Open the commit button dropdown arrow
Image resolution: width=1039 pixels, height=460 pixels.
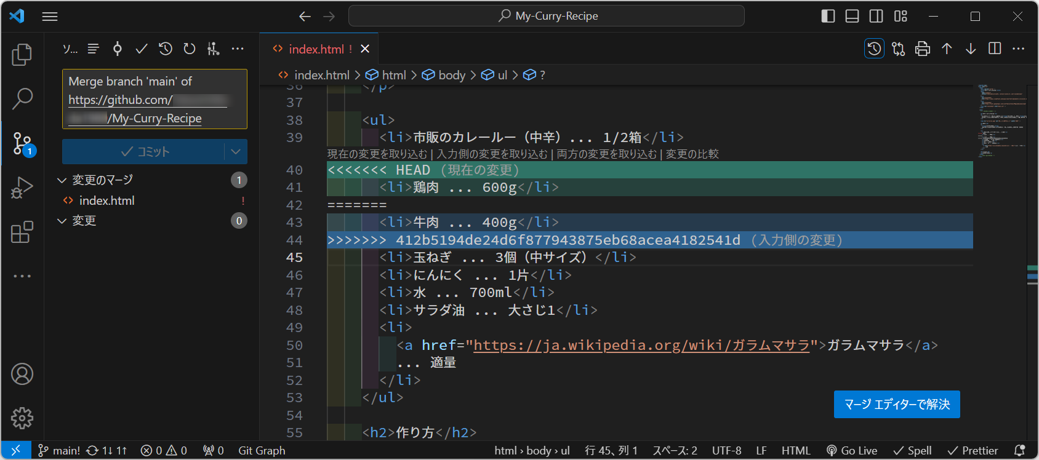236,152
